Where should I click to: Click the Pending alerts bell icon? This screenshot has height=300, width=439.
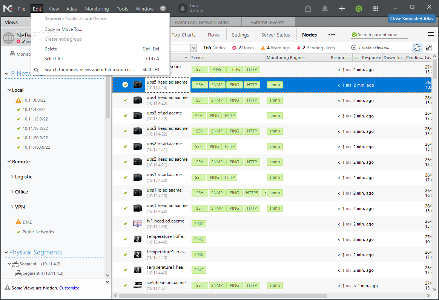tap(299, 48)
